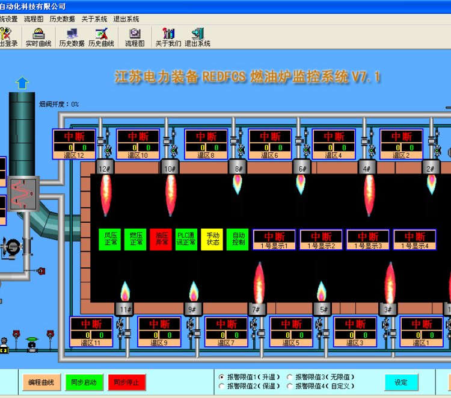Image resolution: width=451 pixels, height=398 pixels.
Task: Click the PLC通讯正常 indicator
Action: pyautogui.click(x=186, y=239)
